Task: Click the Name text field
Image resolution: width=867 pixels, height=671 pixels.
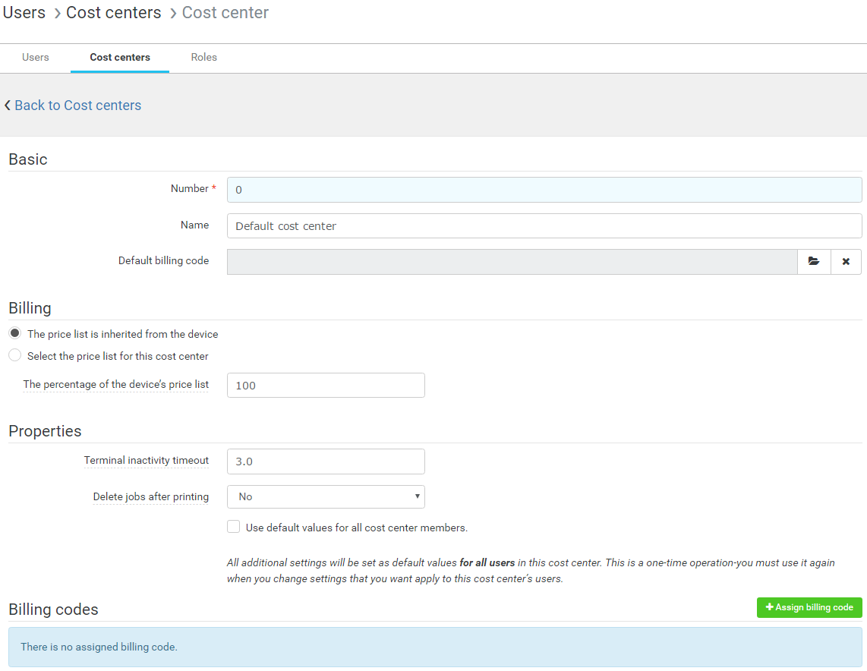Action: 544,225
